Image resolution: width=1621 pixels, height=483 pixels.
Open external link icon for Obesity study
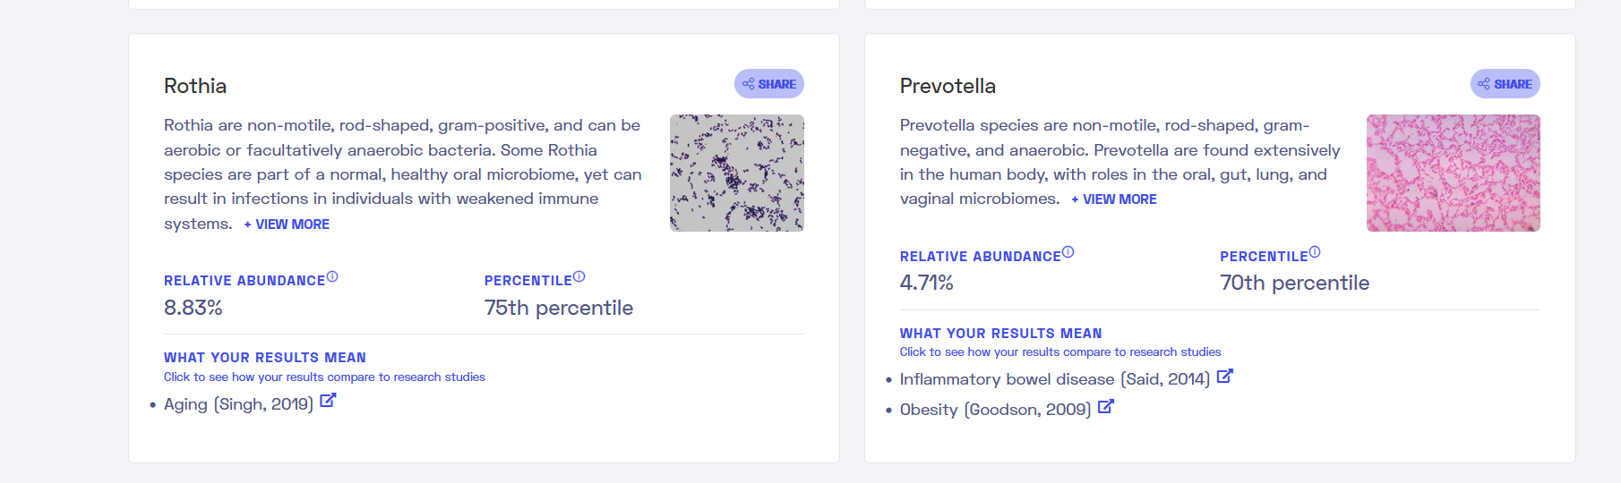1106,406
